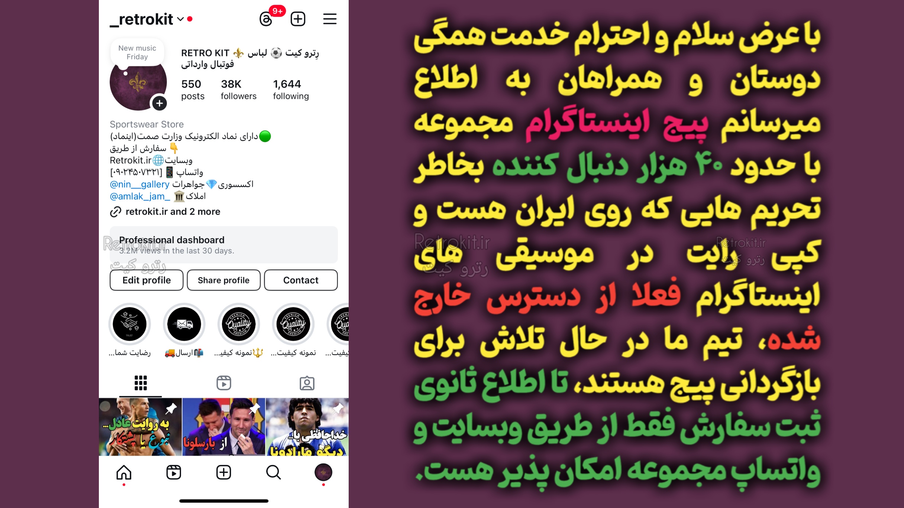Tap the create new post plus icon

click(298, 19)
